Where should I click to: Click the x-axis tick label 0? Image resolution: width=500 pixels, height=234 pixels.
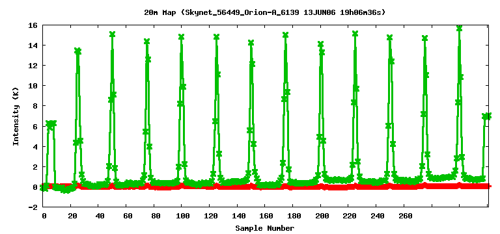[x=44, y=216]
